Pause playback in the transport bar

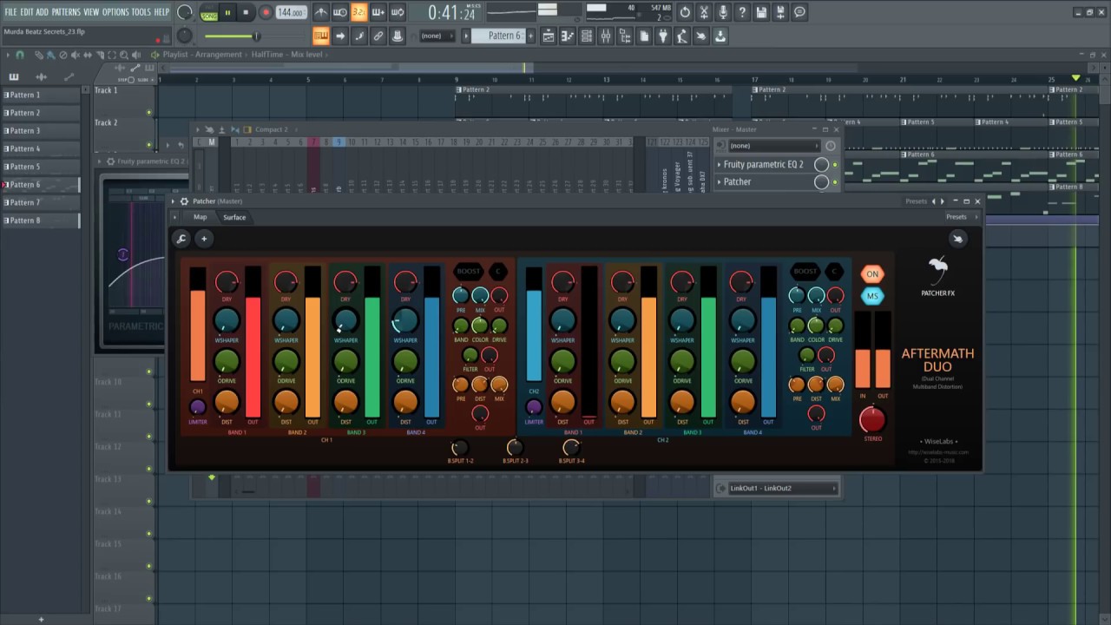227,13
